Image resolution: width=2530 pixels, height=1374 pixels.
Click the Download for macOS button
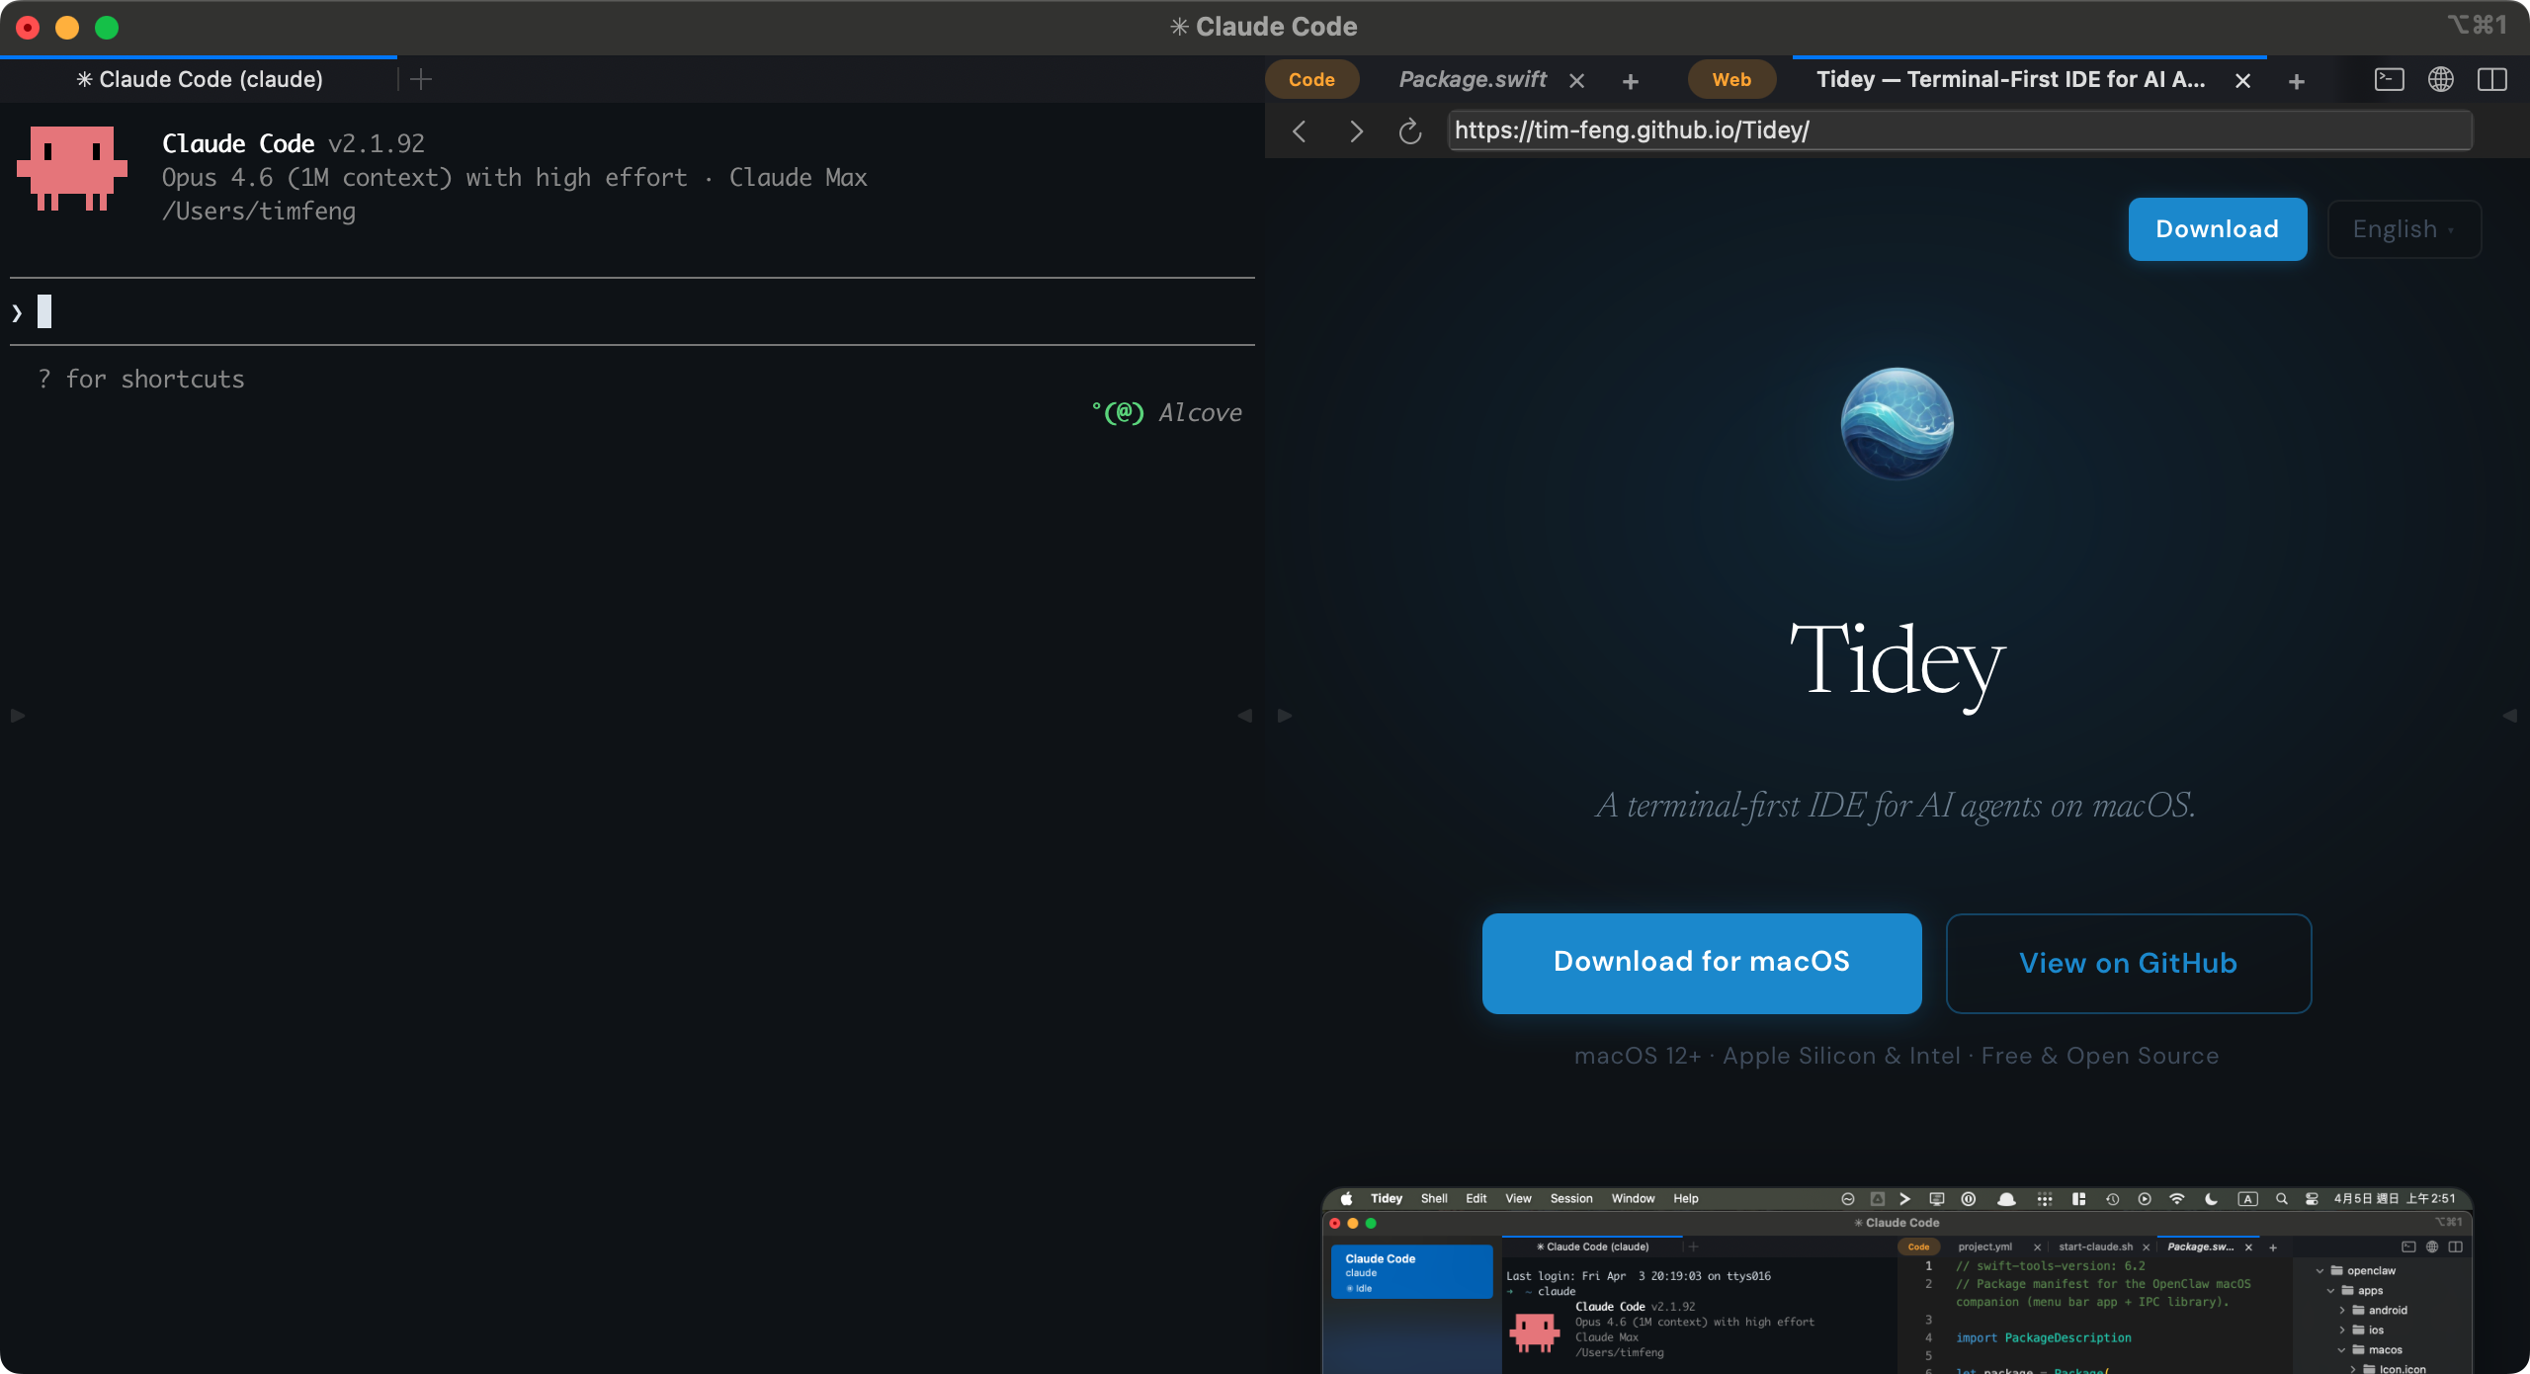[1702, 962]
